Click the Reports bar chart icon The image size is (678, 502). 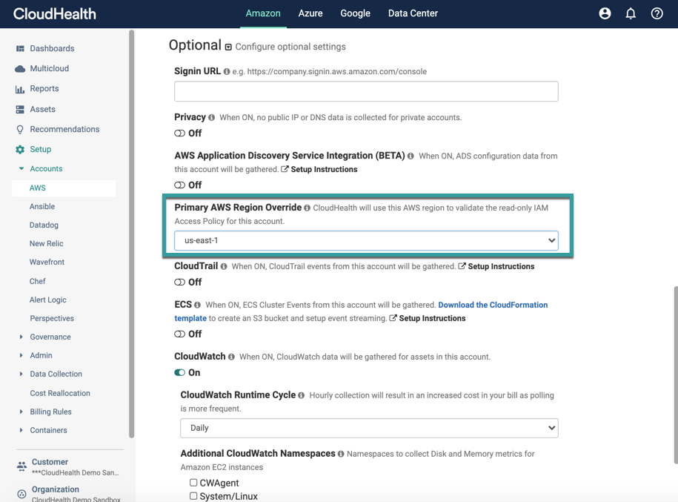(20, 89)
